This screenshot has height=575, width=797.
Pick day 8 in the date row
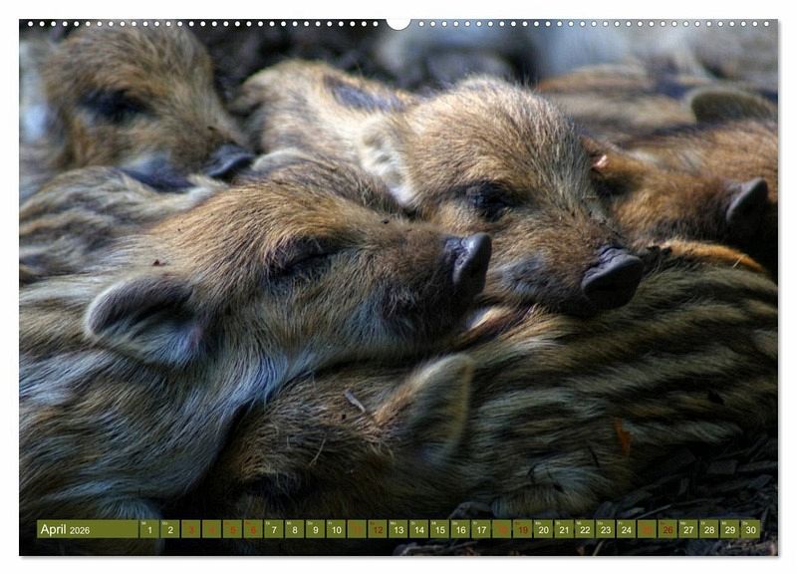click(295, 529)
